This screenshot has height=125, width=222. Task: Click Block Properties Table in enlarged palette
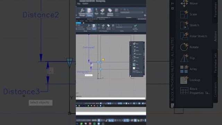point(195,91)
